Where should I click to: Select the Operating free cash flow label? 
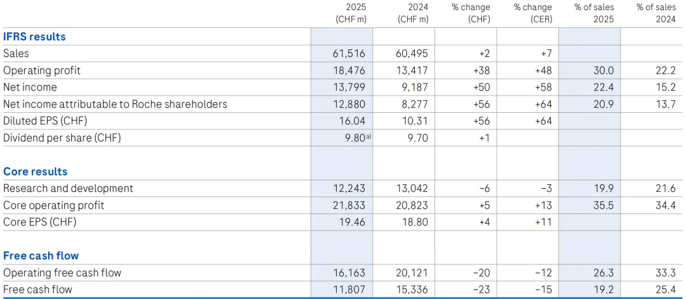(x=62, y=273)
